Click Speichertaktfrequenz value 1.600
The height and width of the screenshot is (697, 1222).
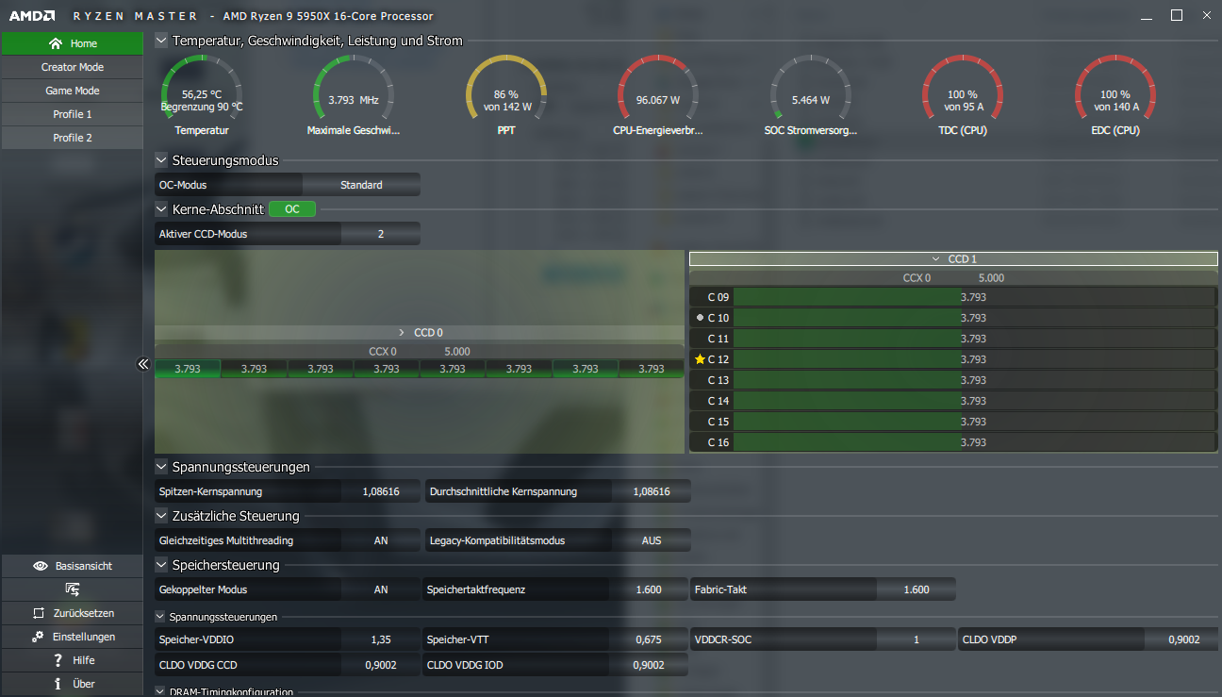click(649, 589)
